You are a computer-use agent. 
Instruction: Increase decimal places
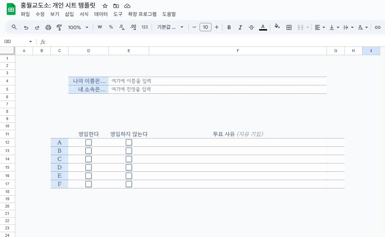pos(133,27)
